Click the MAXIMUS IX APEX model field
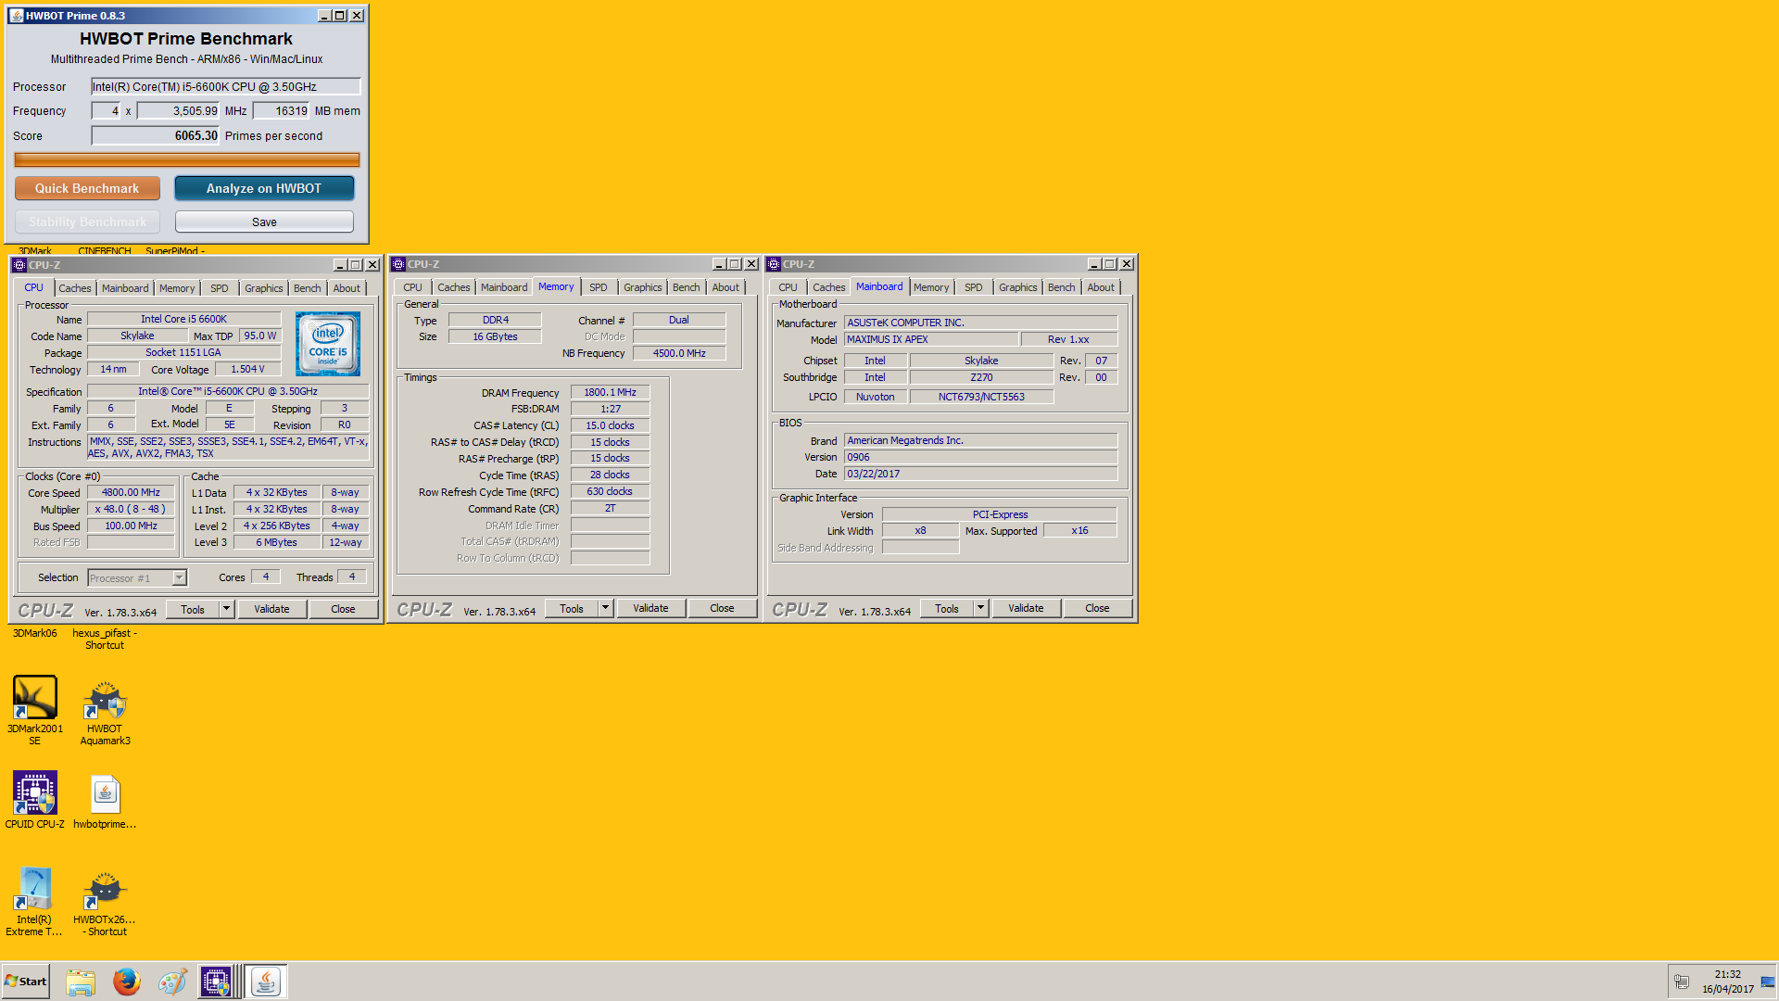Viewport: 1779px width, 1001px height. (931, 339)
